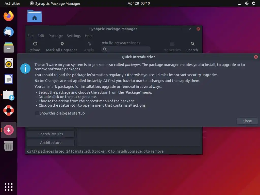This screenshot has height=195, width=260.
Task: Click Activities in the top bar
Action: [12, 4]
